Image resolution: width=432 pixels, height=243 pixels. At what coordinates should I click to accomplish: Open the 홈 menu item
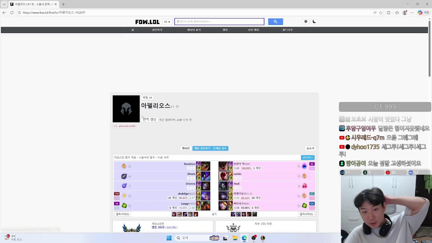click(x=133, y=30)
